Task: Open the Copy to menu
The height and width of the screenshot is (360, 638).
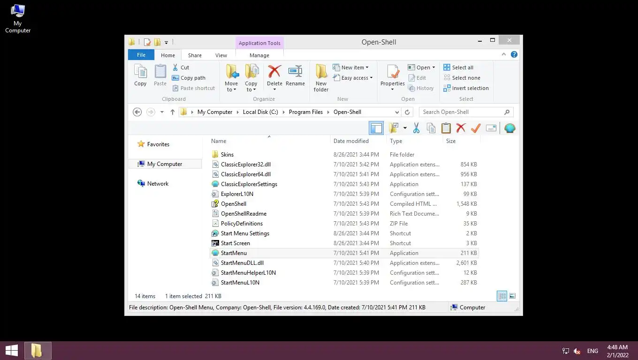Action: click(x=251, y=78)
